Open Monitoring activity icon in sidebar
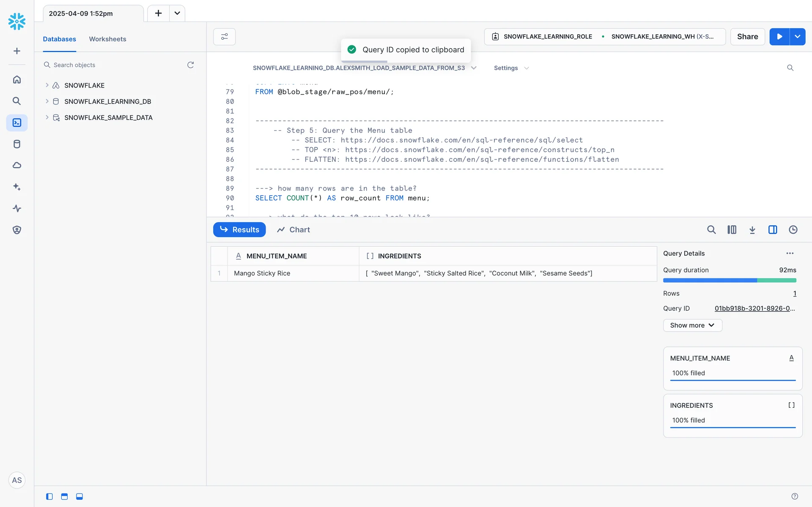Image resolution: width=812 pixels, height=507 pixels. click(17, 208)
